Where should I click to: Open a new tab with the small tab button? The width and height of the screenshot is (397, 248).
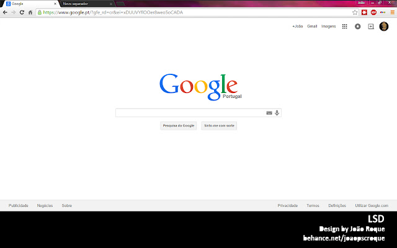coord(120,4)
